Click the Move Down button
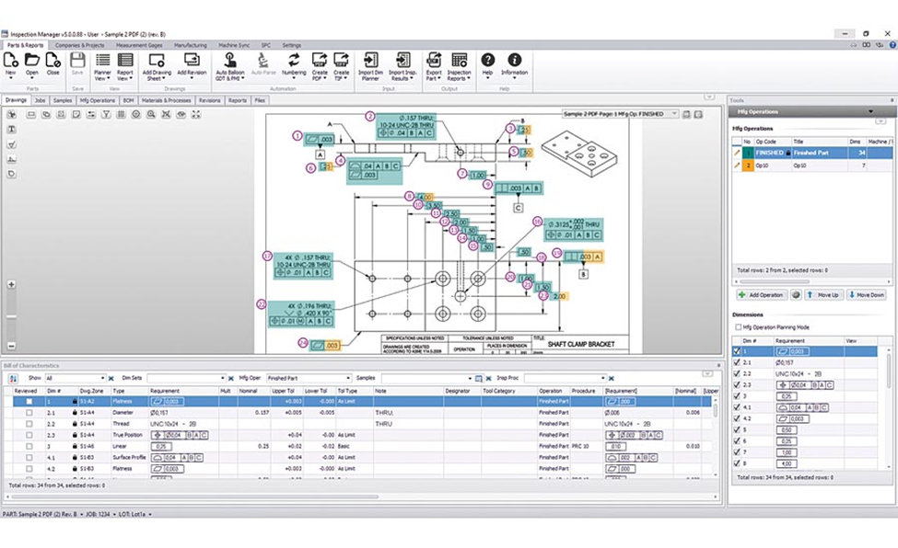The height and width of the screenshot is (548, 898). click(x=867, y=294)
